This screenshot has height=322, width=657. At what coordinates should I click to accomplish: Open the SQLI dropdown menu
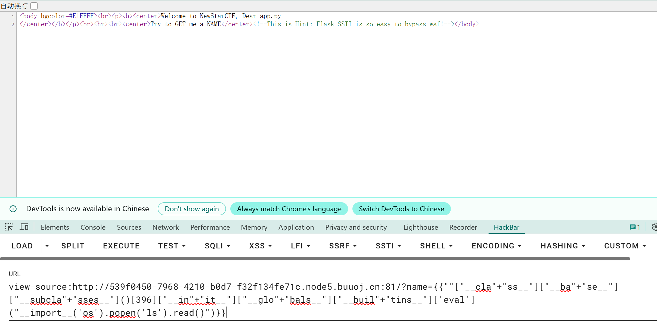[217, 246]
